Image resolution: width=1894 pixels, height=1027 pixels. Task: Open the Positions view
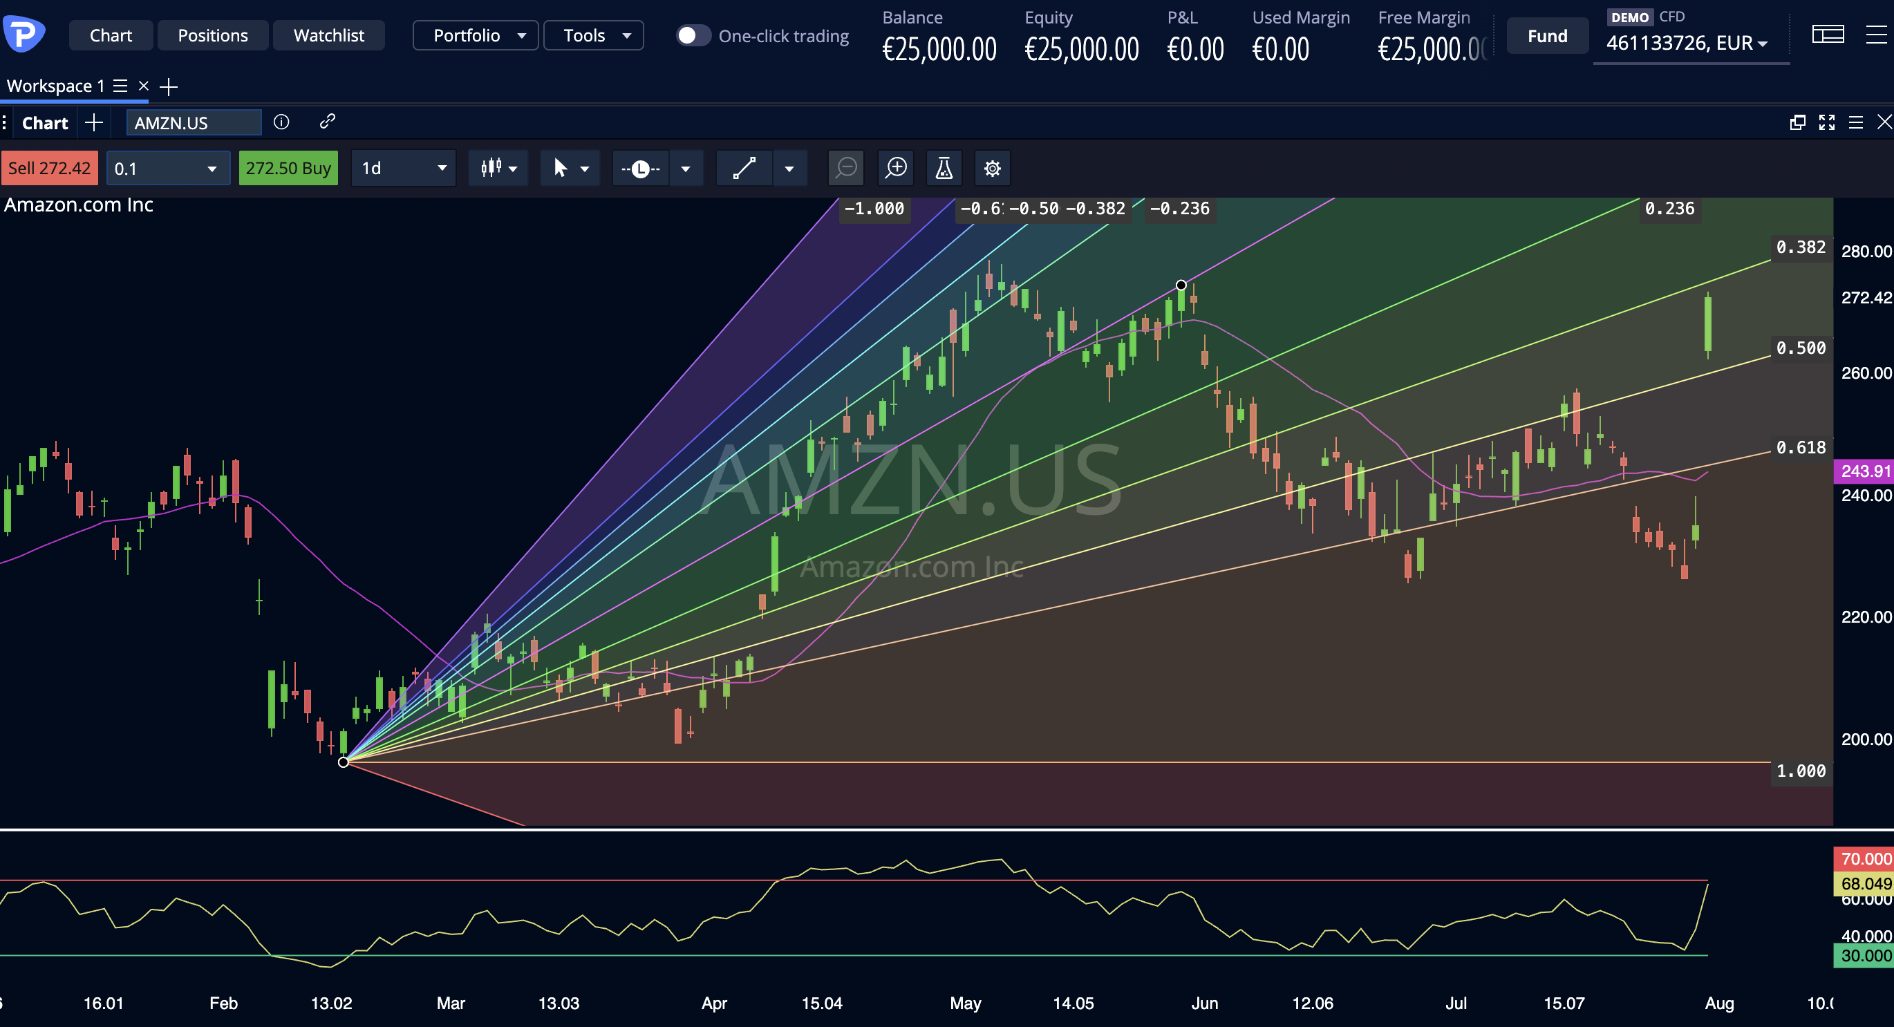click(x=212, y=35)
